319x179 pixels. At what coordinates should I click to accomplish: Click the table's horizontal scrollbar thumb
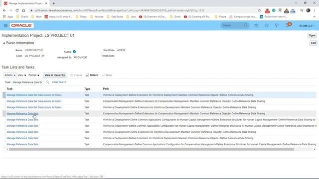coord(152,149)
